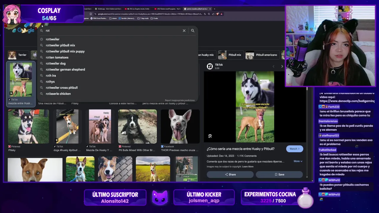The width and height of the screenshot is (379, 213).
Task: Click the share page icon in address bar
Action: pyautogui.click(x=213, y=14)
